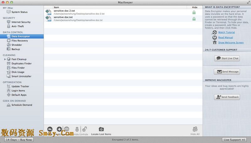The width and height of the screenshot is (251, 143).
Task: Click the Remove minus toolbar icon
Action: (67, 129)
